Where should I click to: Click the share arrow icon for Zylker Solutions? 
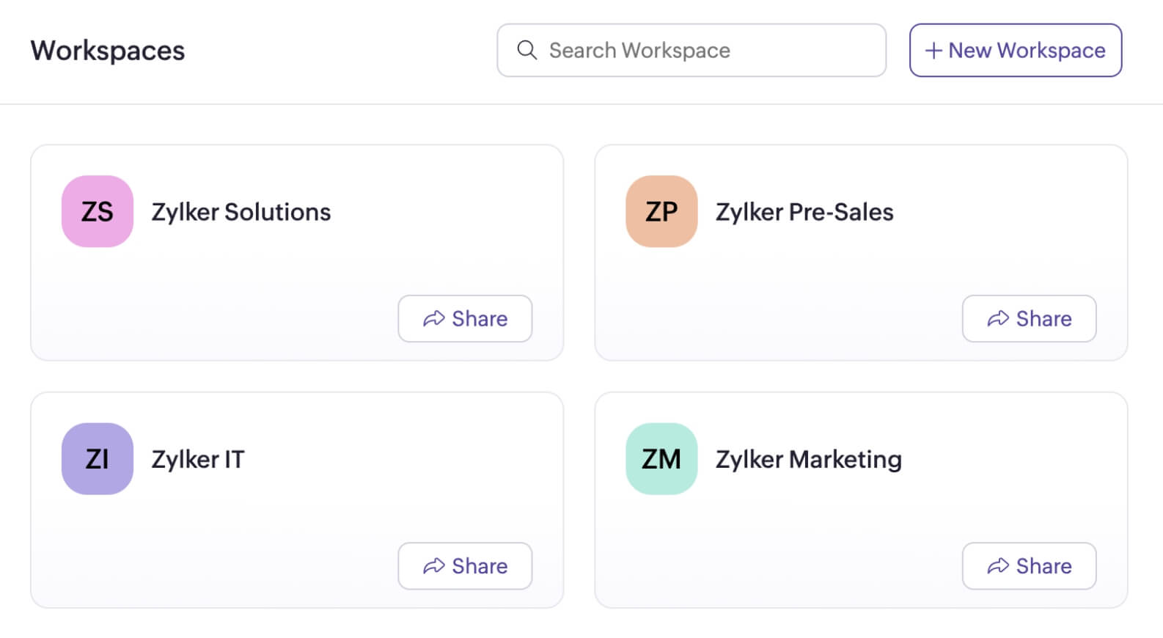pyautogui.click(x=434, y=318)
